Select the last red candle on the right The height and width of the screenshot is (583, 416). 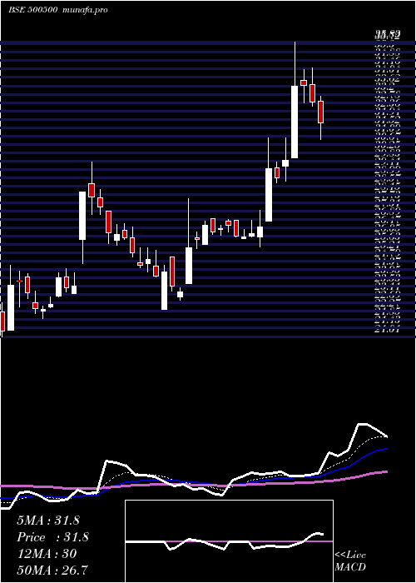[x=320, y=112]
